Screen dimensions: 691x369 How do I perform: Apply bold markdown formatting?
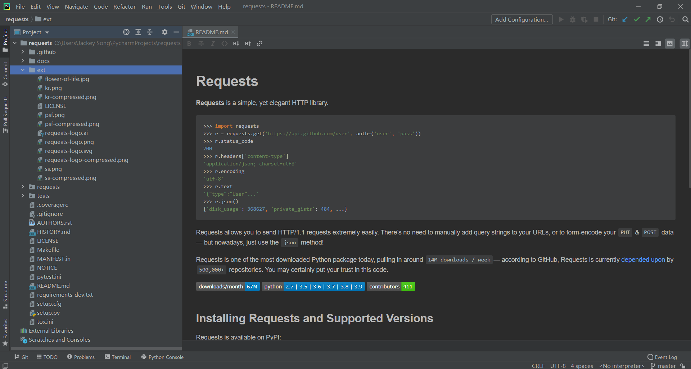pos(189,44)
